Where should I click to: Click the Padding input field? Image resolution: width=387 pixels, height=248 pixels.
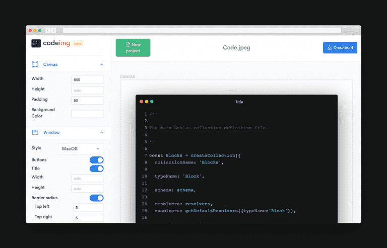pyautogui.click(x=87, y=100)
